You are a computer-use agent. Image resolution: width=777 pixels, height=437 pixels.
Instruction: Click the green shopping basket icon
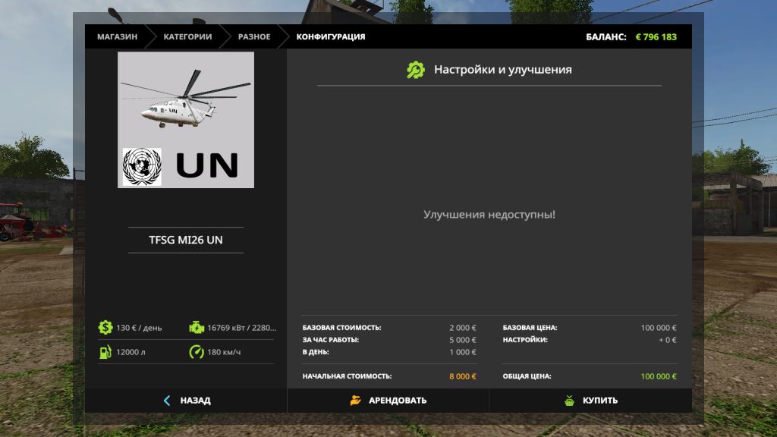(569, 401)
